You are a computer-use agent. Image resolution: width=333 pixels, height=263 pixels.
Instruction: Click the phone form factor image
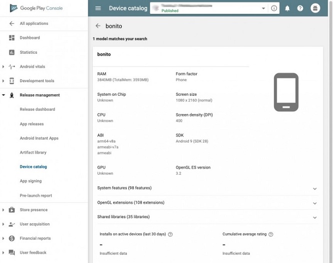coord(286,92)
